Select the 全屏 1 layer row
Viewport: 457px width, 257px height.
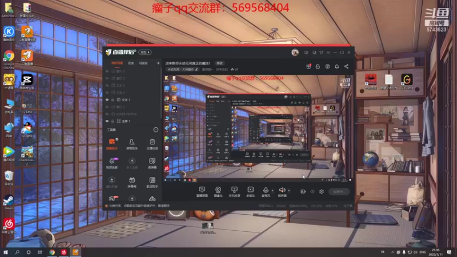point(133,121)
